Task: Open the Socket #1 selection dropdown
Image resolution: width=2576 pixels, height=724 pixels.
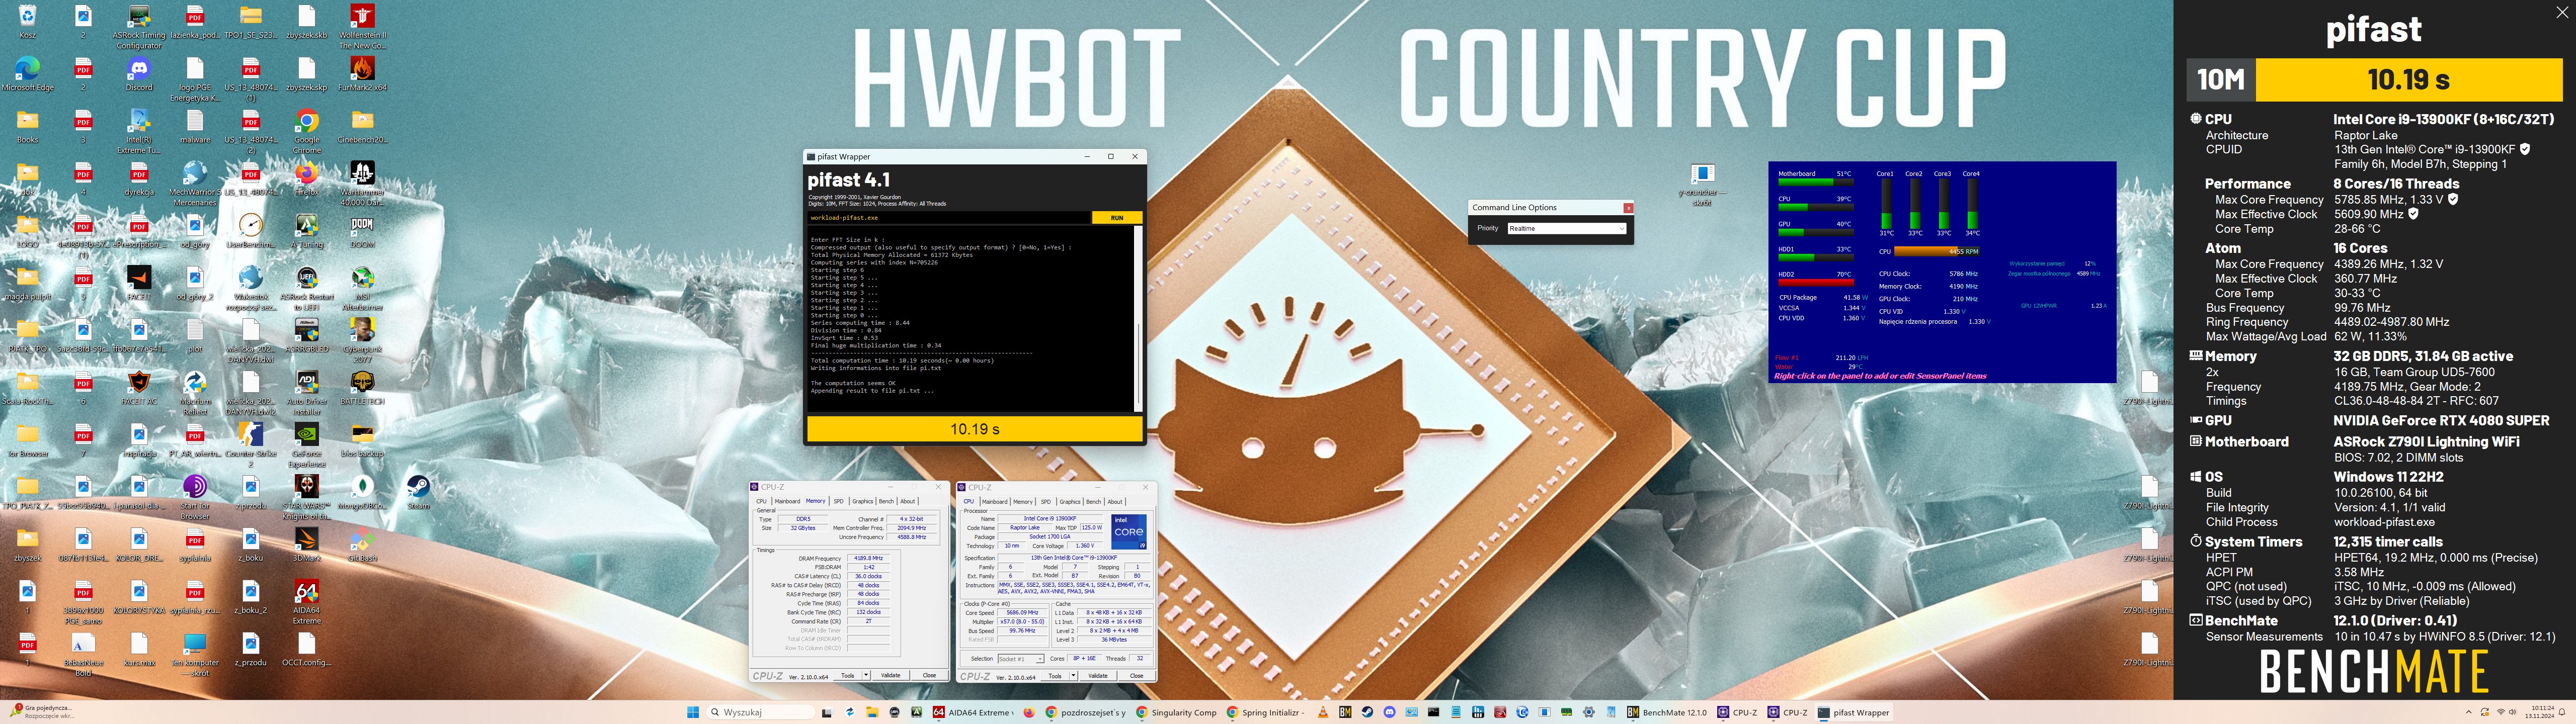Action: point(1020,659)
